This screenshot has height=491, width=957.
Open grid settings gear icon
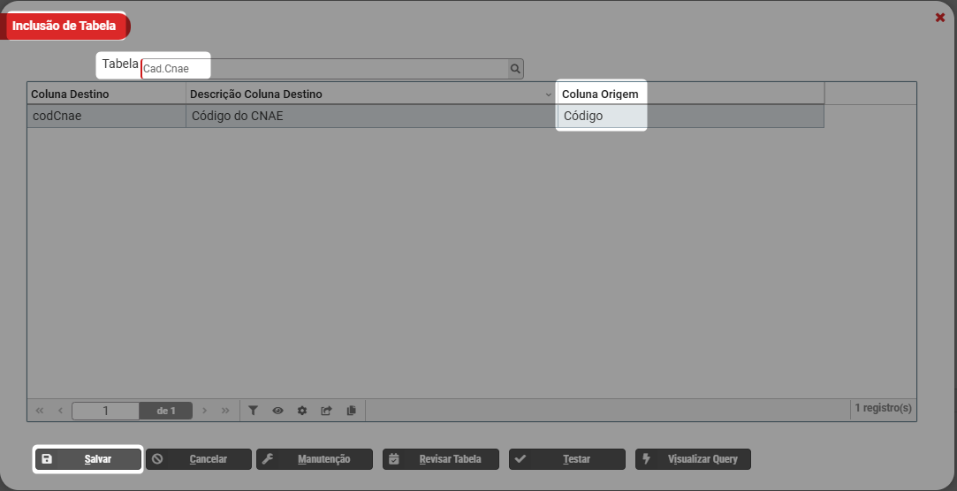pyautogui.click(x=302, y=411)
